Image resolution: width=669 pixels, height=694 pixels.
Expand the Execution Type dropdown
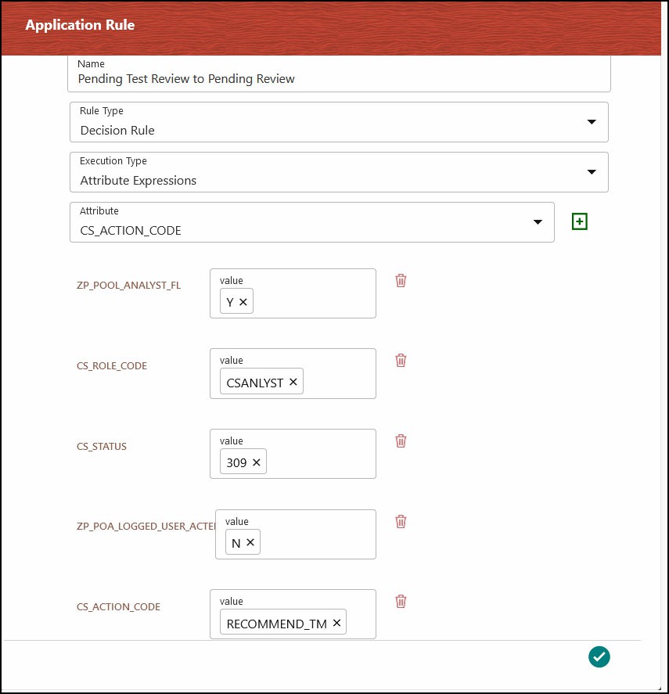tap(592, 172)
